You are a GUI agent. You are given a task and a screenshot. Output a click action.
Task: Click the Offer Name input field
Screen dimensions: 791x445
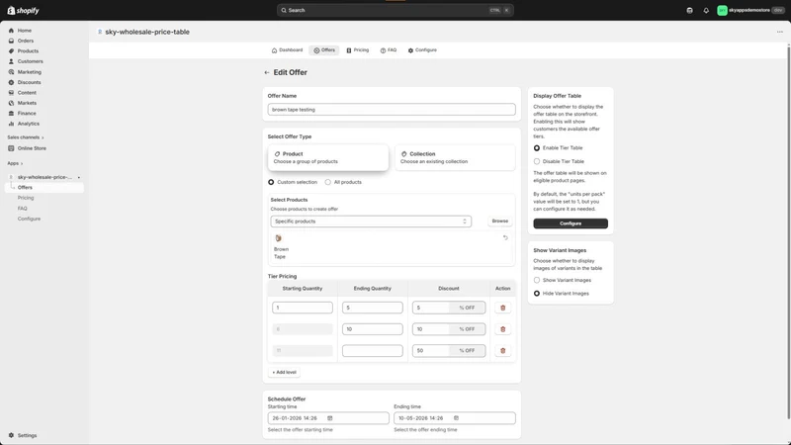pyautogui.click(x=392, y=110)
